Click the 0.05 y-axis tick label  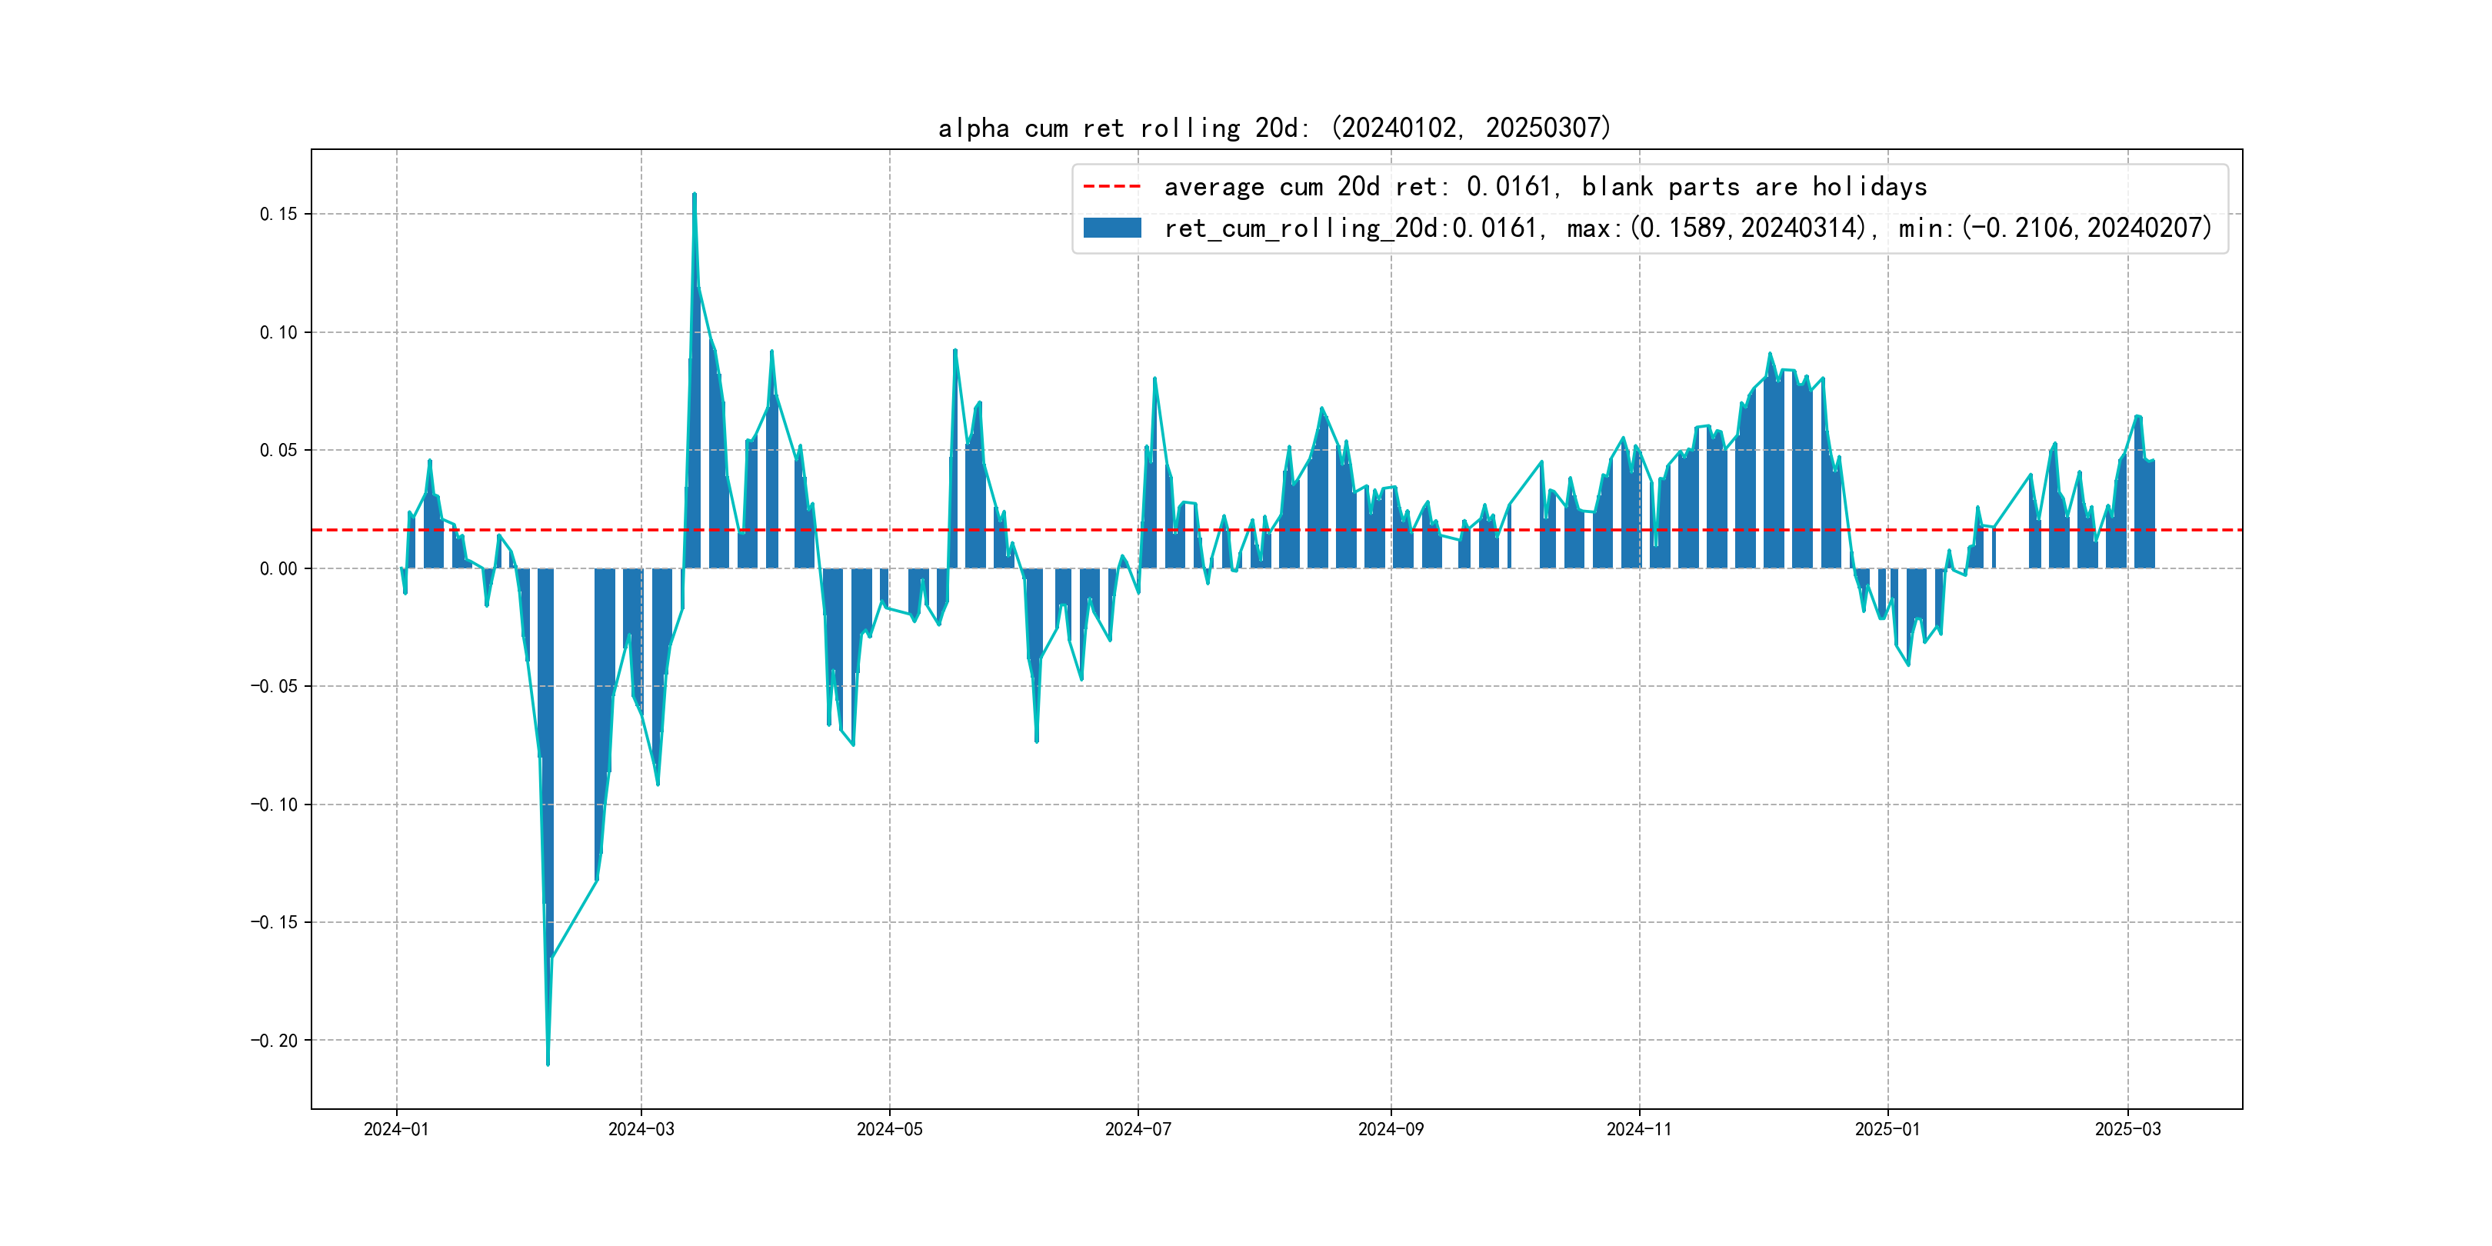point(278,450)
